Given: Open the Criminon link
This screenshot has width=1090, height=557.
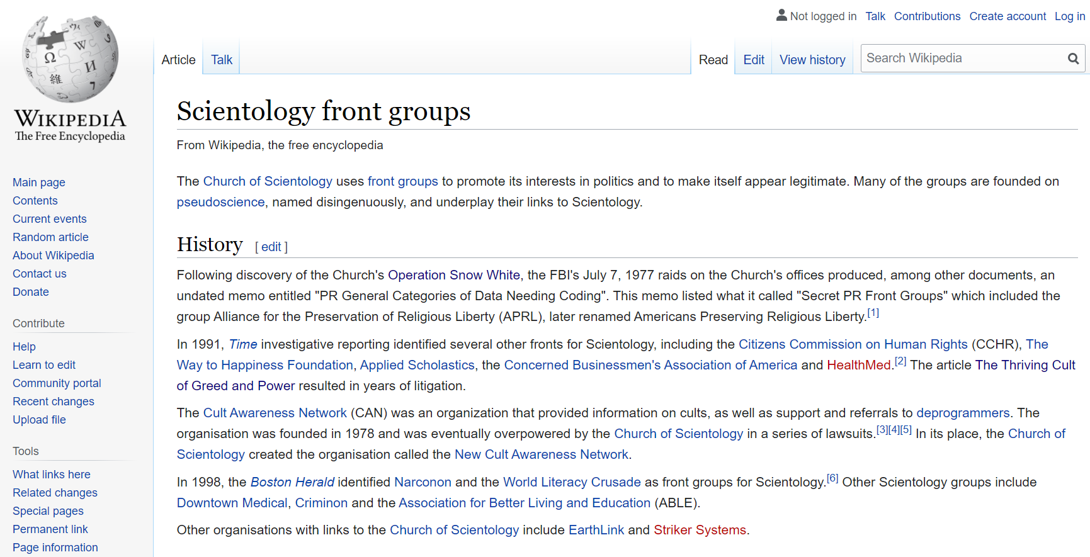Looking at the screenshot, I should (x=321, y=503).
